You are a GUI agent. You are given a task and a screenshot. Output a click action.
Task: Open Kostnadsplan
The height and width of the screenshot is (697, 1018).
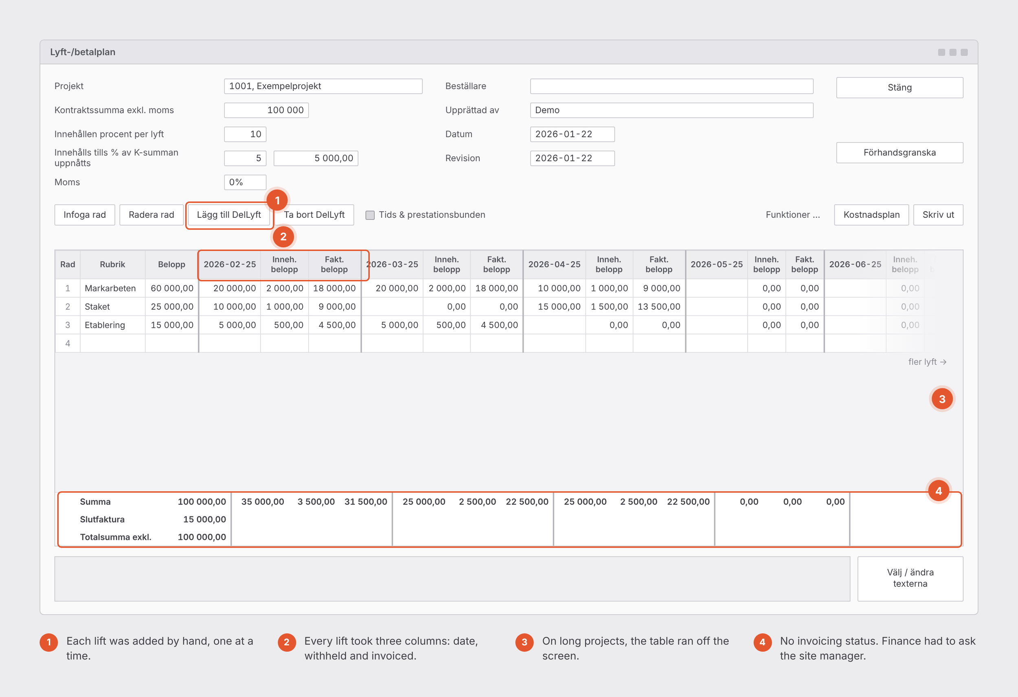point(871,215)
